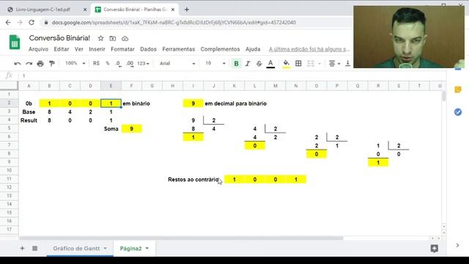Click the Redo icon in toolbar
Image resolution: width=469 pixels, height=264 pixels.
[29, 64]
